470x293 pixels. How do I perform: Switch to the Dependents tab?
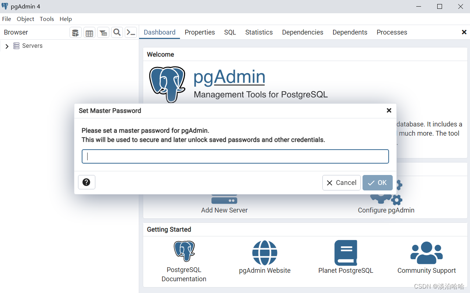tap(350, 32)
